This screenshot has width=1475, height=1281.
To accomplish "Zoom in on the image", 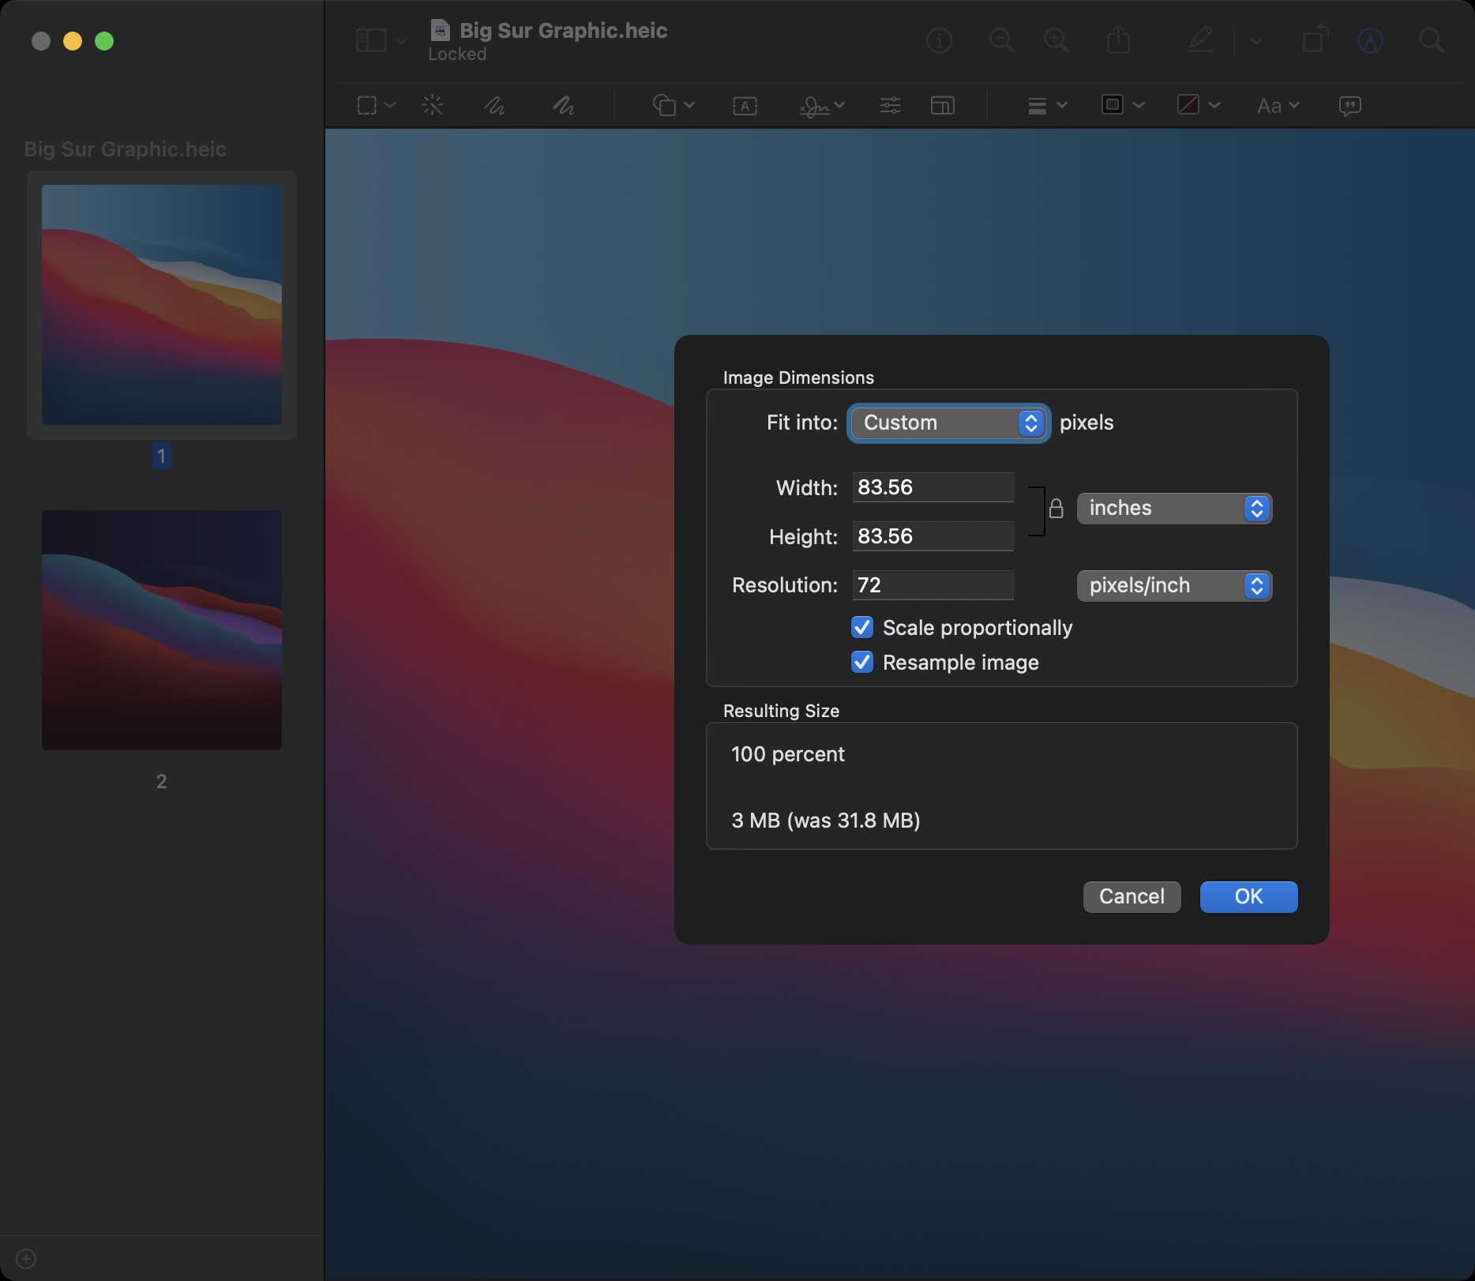I will click(1056, 40).
